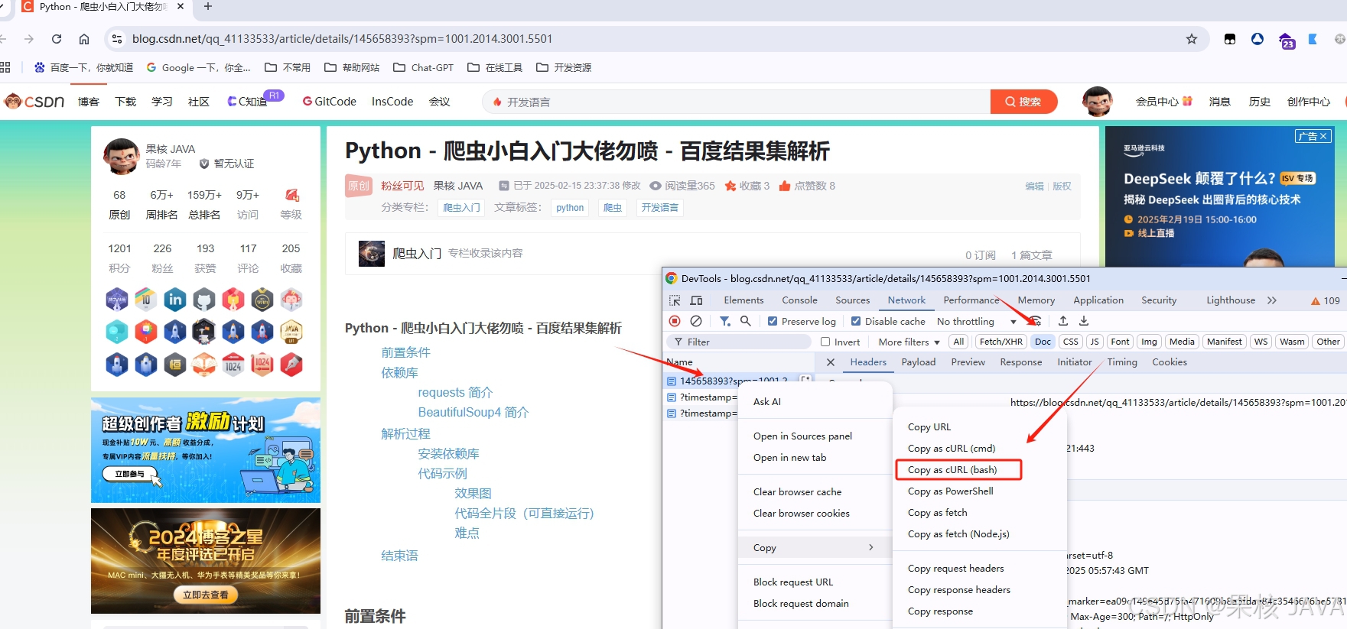Viewport: 1347px width, 629px height.
Task: Click the orange 搜索 search button
Action: (x=1023, y=102)
